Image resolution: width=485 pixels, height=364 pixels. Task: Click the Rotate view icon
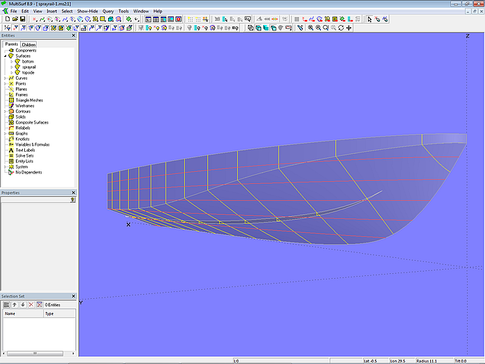(341, 28)
